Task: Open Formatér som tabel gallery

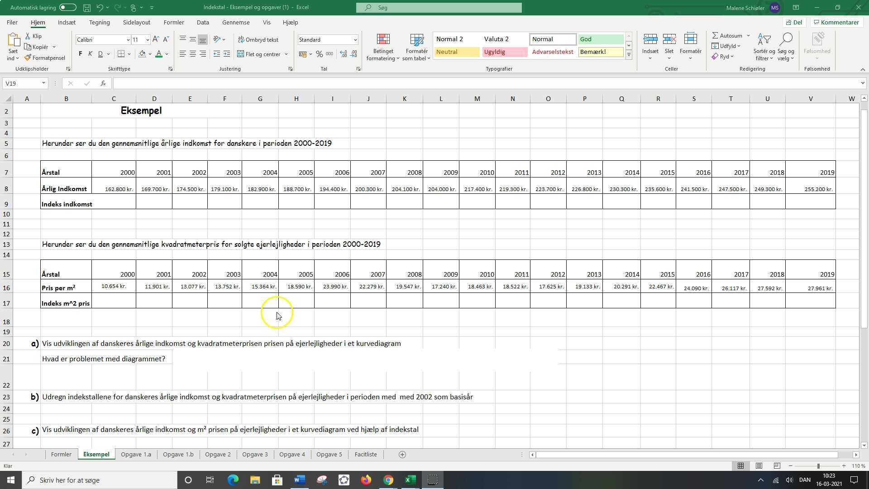Action: point(416,47)
